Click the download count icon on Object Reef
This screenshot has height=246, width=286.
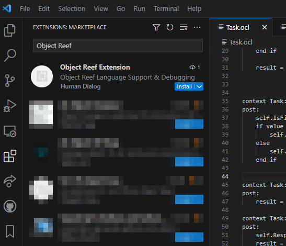(192, 67)
